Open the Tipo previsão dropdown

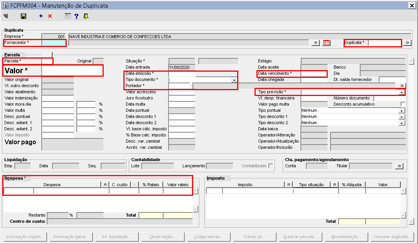click(401, 92)
